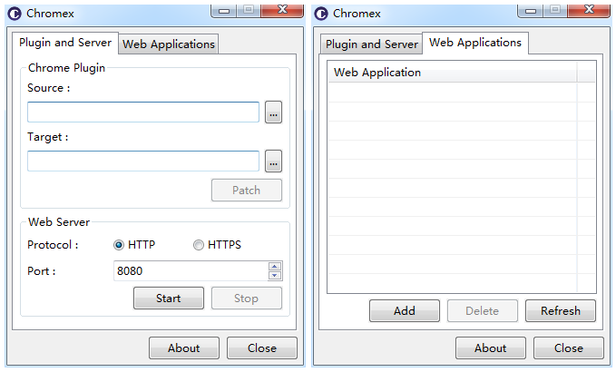Click the disabled Patch button
The height and width of the screenshot is (372, 616).
pos(247,191)
